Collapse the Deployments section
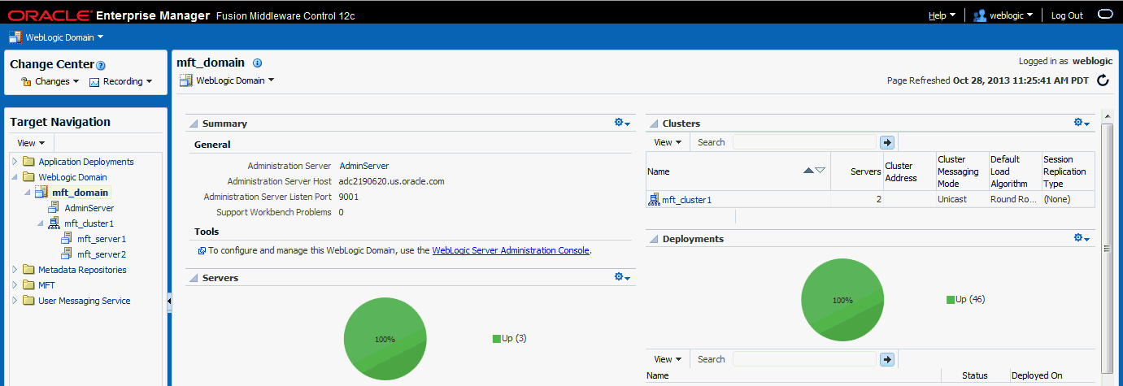 click(x=652, y=239)
